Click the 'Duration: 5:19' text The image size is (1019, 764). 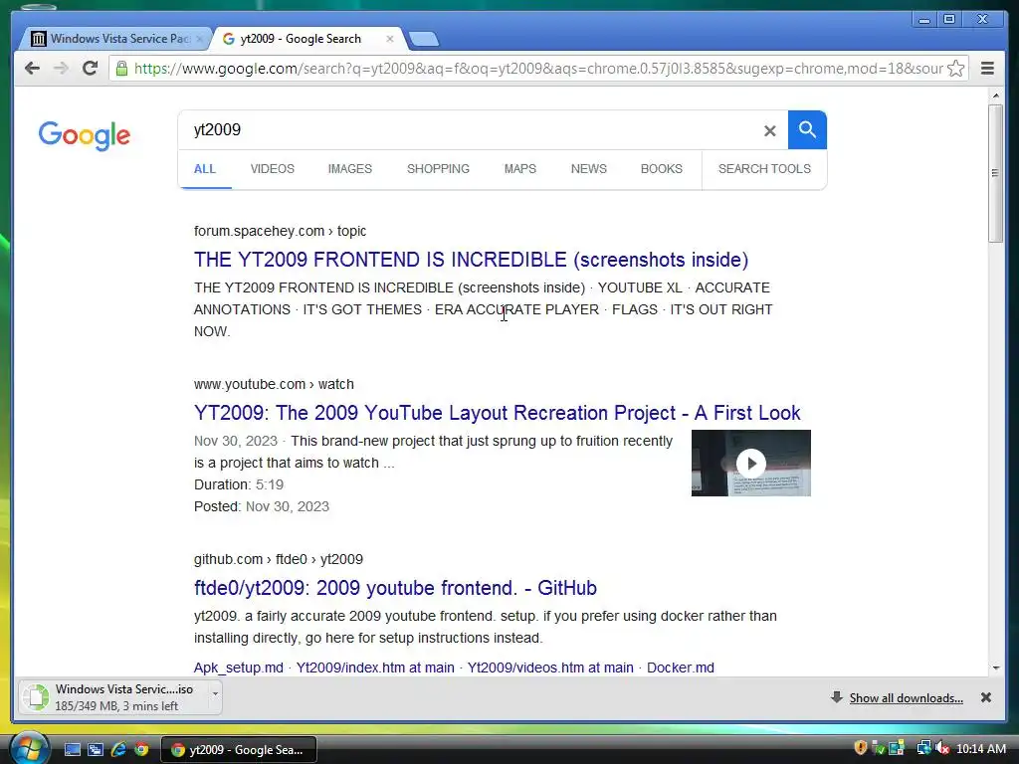coord(239,484)
